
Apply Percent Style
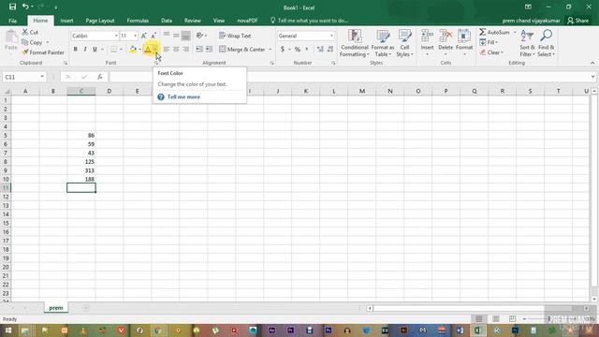[x=298, y=50]
